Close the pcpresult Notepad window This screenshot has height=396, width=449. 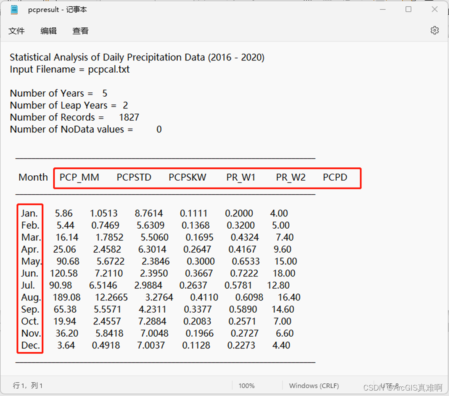coord(434,9)
